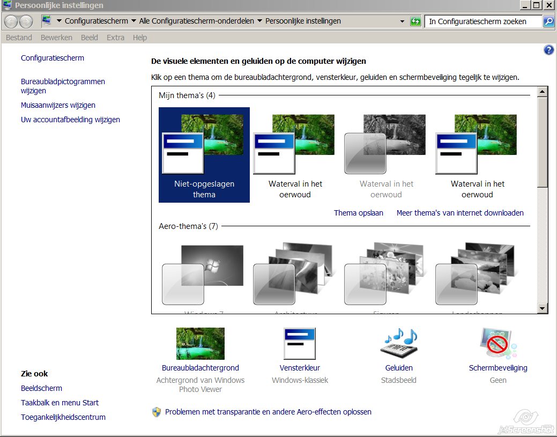
Task: Open the Bewerken menu
Action: 56,38
